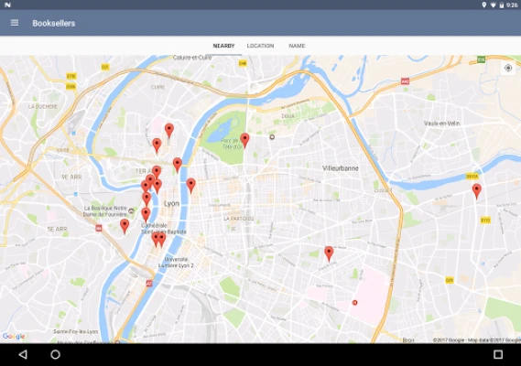The image size is (521, 366).
Task: Click the location status icon in the status bar
Action: [483, 5]
